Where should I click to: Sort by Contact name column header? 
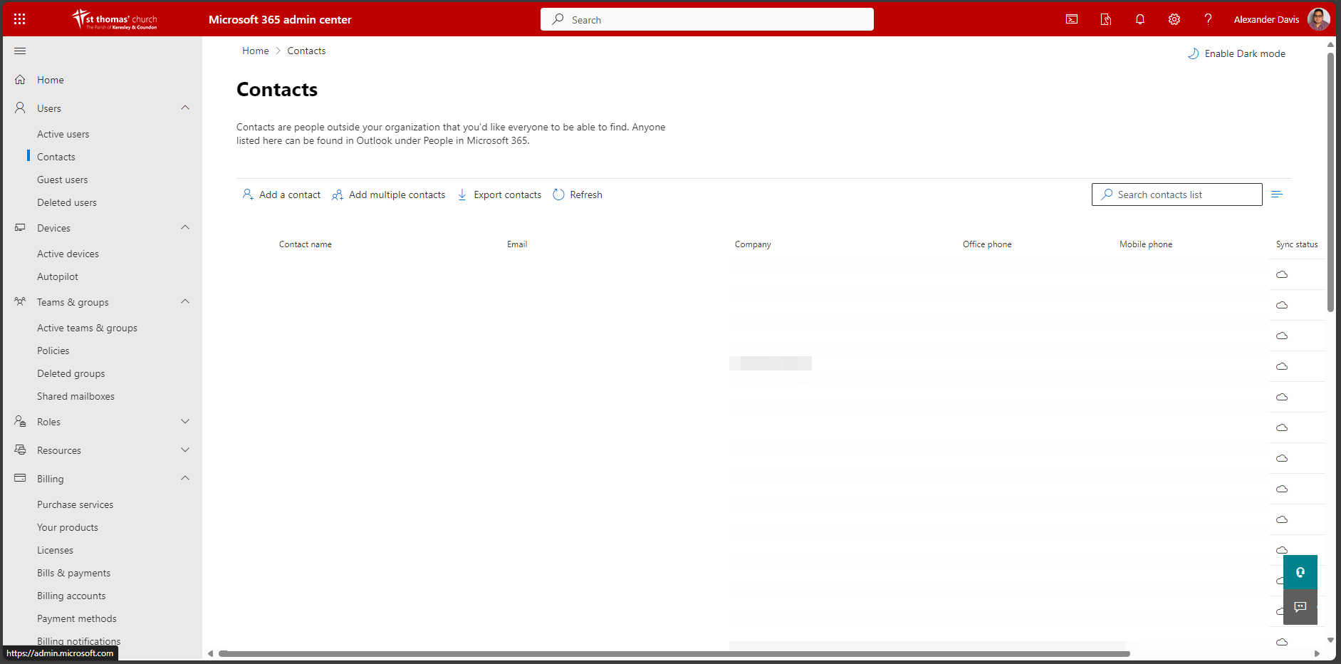click(306, 244)
